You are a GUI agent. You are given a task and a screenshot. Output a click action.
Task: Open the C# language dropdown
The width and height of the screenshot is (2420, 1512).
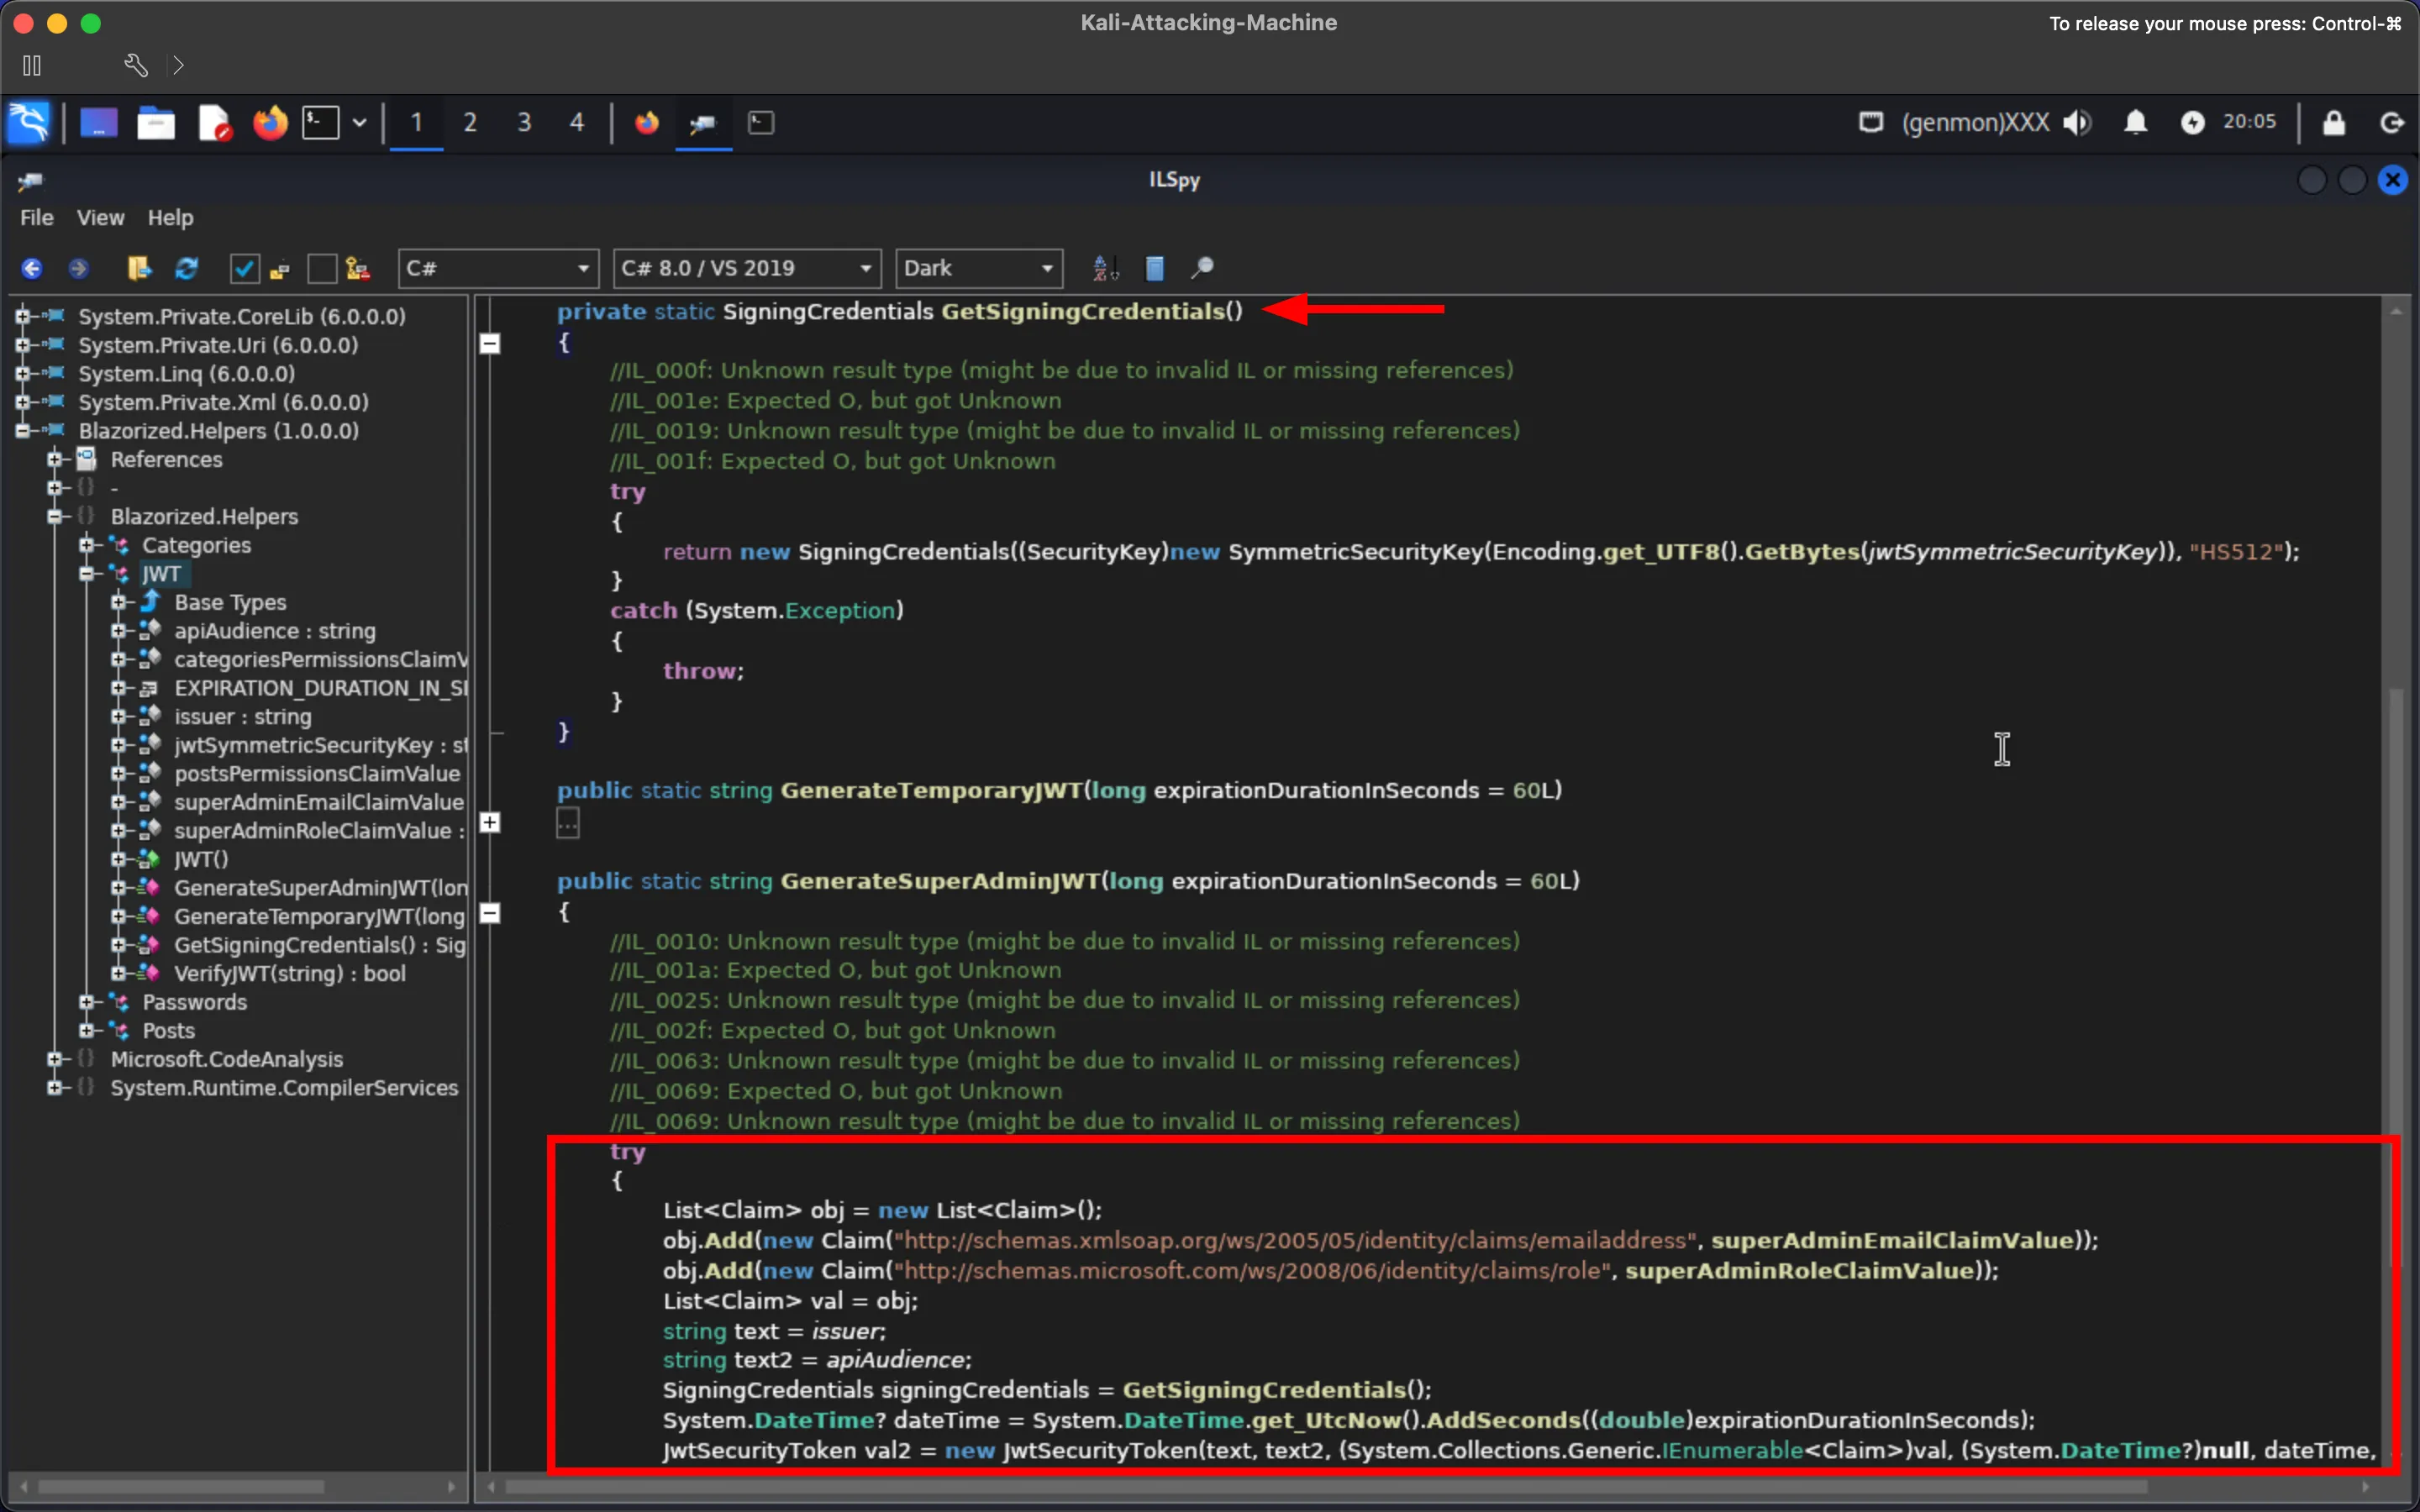(498, 268)
